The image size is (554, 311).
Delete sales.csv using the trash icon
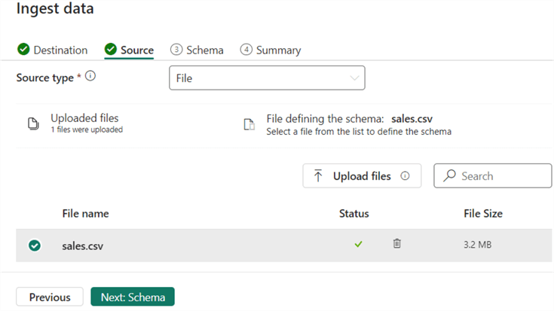[396, 243]
